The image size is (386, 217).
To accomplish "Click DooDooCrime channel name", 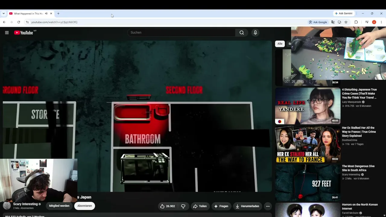I will (350, 140).
